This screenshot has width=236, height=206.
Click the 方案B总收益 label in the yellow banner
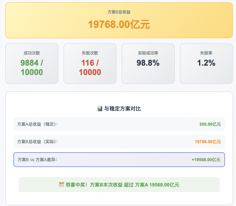click(x=119, y=12)
